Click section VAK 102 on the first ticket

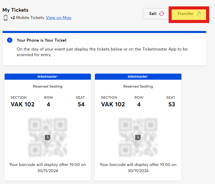(22, 104)
